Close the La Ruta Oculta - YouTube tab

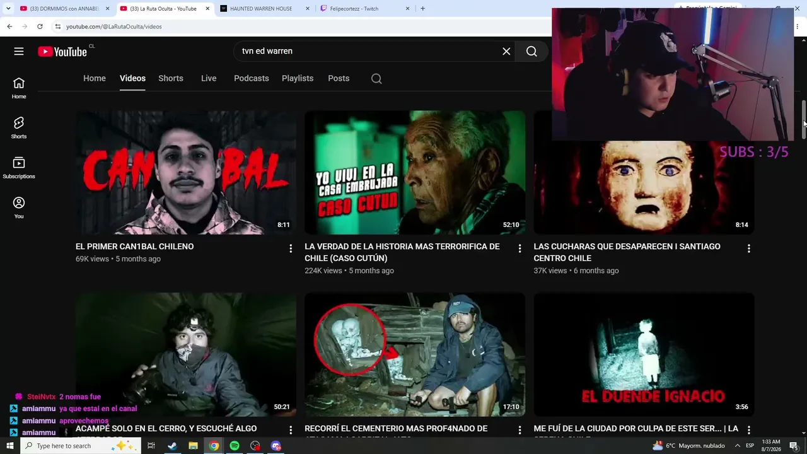(207, 9)
